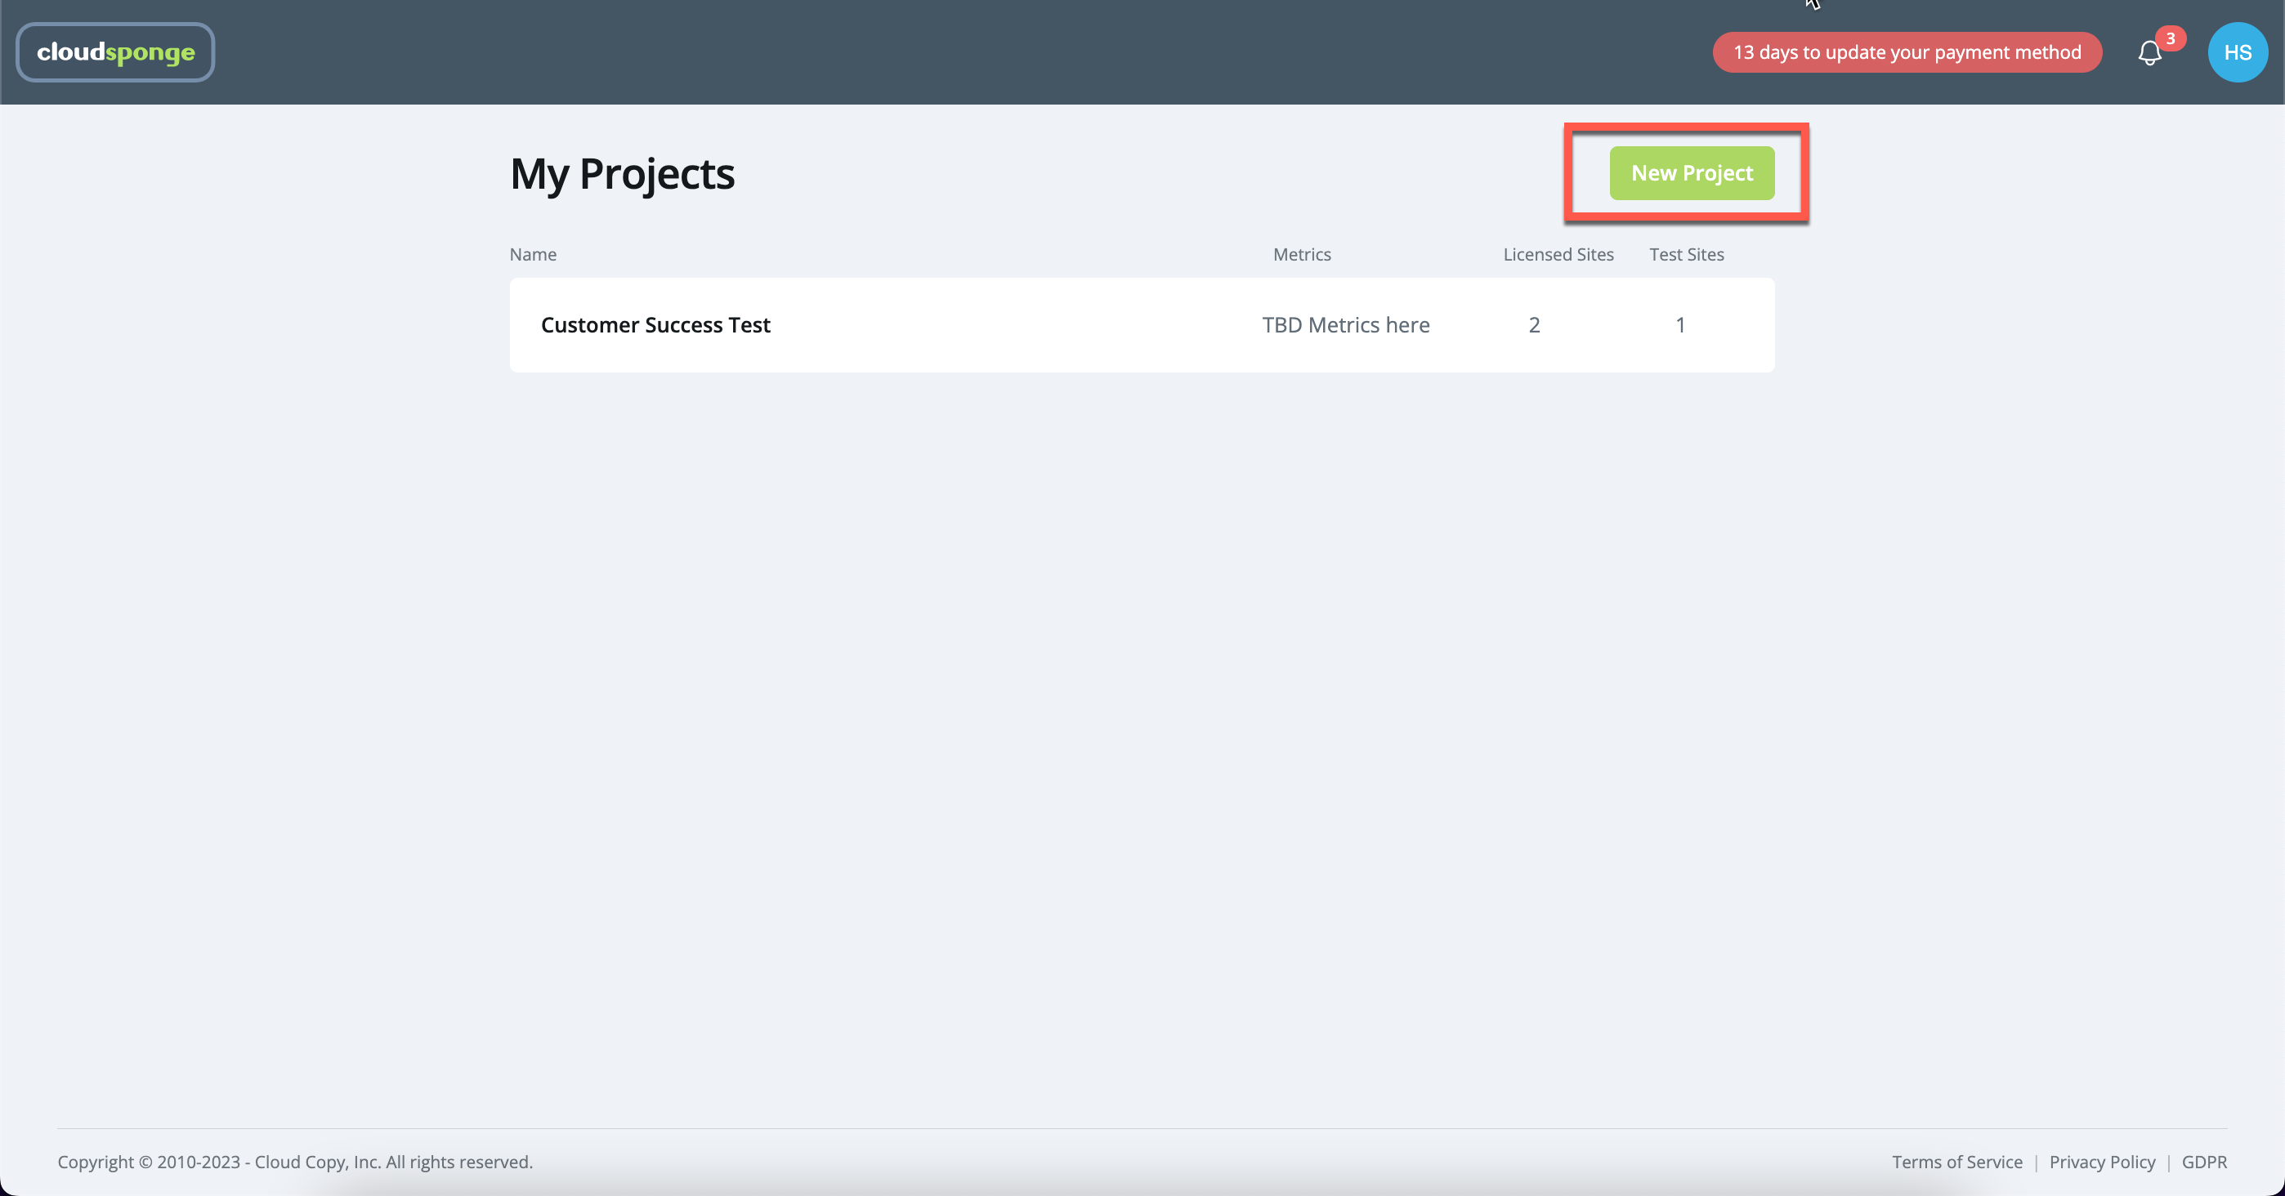Click the Test Sites column header
The image size is (2285, 1196).
[1685, 254]
